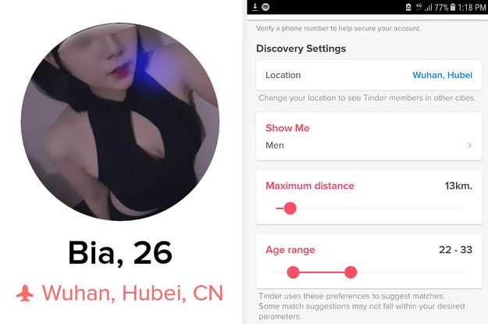Tap the Spotify icon in status bar
This screenshot has height=324, width=488.
point(265,7)
